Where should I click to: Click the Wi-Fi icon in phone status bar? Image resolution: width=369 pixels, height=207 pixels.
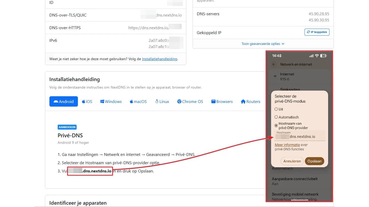[x=317, y=56]
